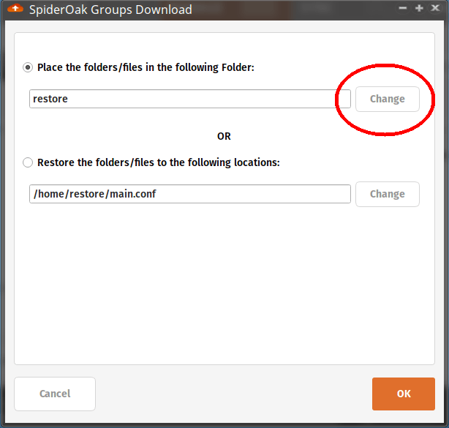Click the 'SpiderOak Groups Download' title bar text
The width and height of the screenshot is (449, 428).
click(110, 10)
